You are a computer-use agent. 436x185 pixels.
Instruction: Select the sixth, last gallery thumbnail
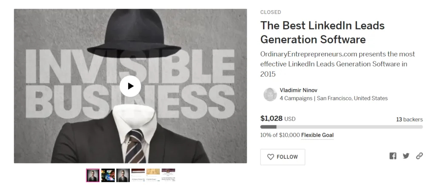coord(168,175)
